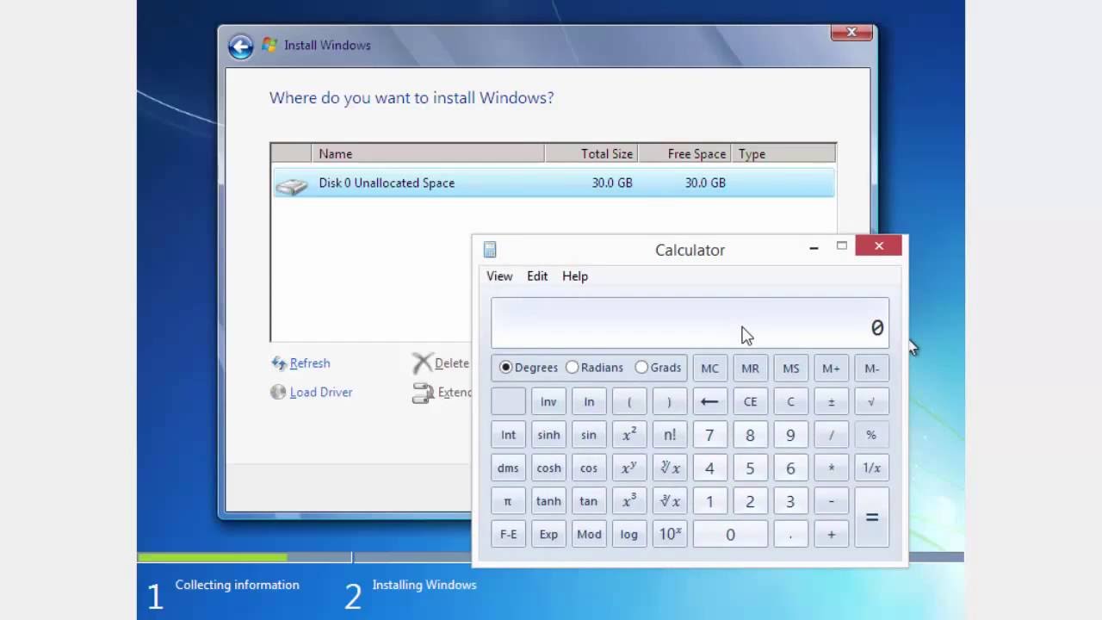The width and height of the screenshot is (1102, 620).
Task: Click the ln natural log button
Action: pos(589,402)
